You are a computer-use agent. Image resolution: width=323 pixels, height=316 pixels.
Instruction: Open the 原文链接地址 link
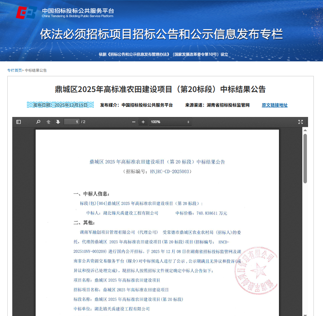274,104
